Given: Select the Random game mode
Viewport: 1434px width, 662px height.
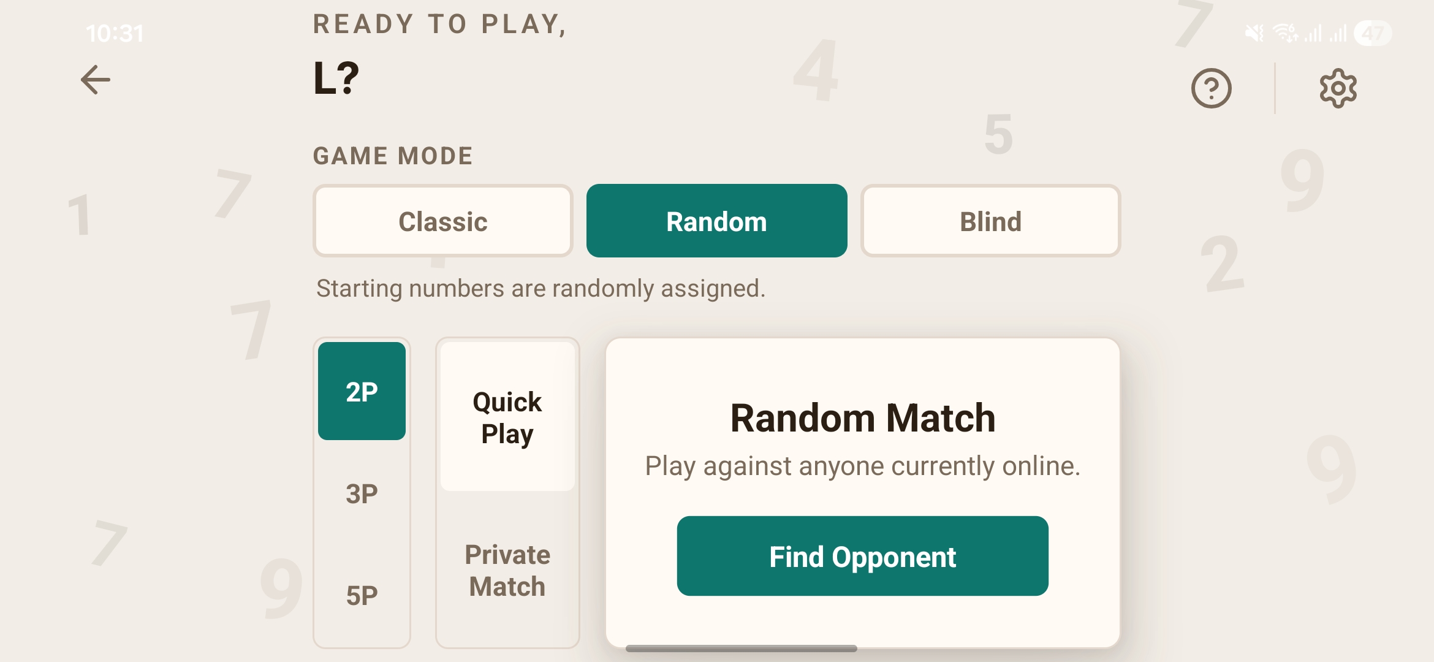Looking at the screenshot, I should pyautogui.click(x=716, y=221).
